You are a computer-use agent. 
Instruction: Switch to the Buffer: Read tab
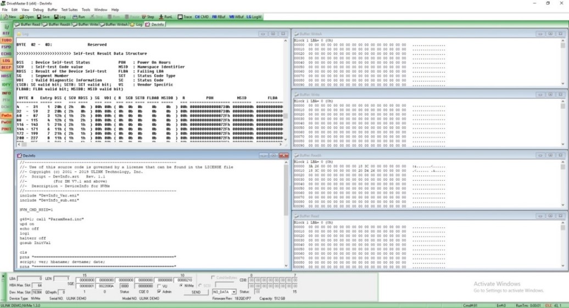[27, 24]
